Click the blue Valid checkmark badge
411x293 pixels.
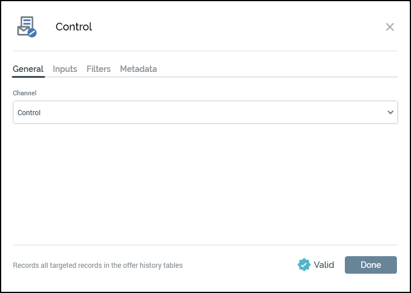(304, 265)
